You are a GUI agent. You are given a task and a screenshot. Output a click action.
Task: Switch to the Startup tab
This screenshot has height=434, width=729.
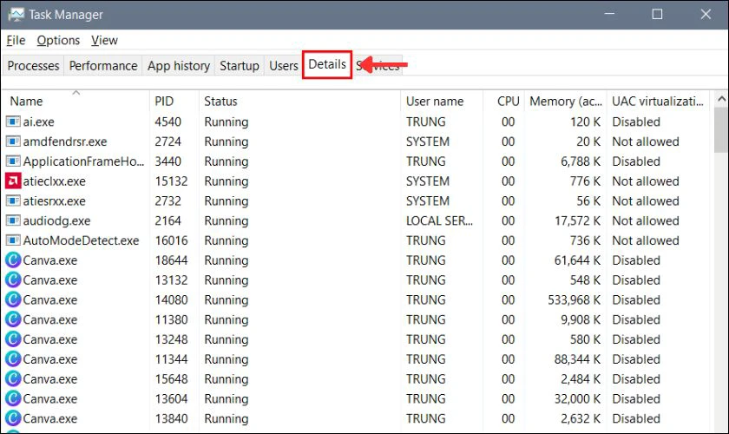point(239,66)
